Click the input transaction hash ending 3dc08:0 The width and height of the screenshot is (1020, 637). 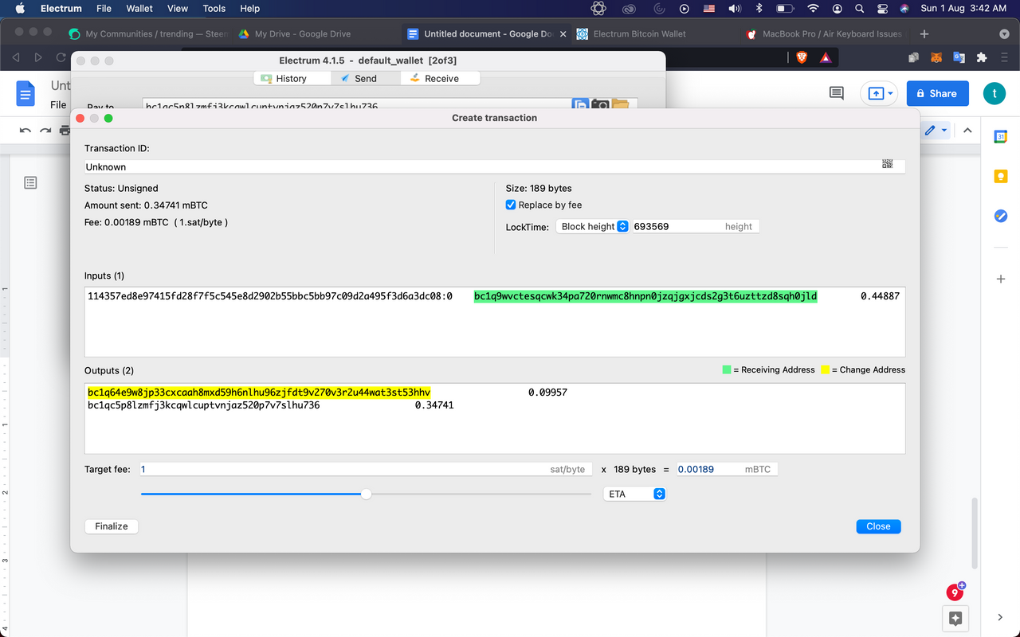270,296
